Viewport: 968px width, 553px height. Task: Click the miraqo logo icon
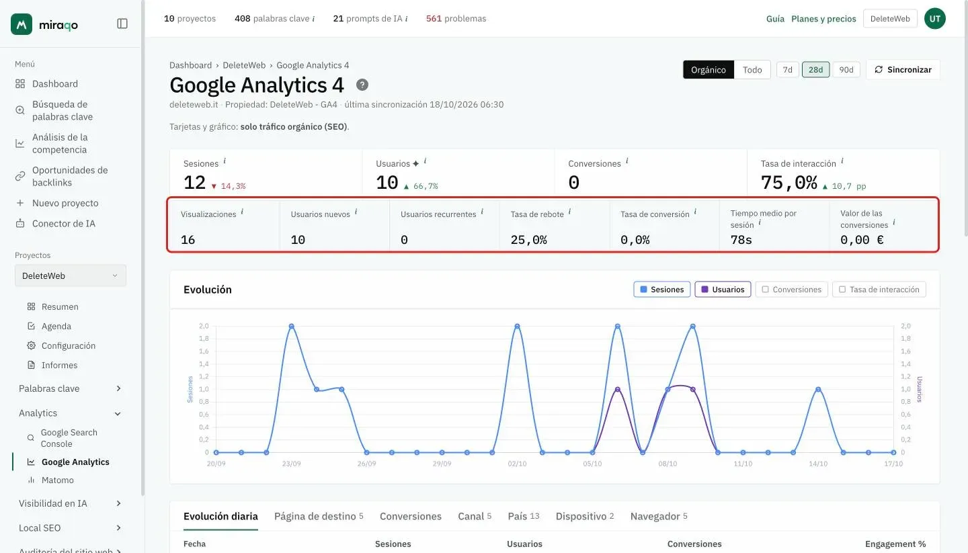22,24
